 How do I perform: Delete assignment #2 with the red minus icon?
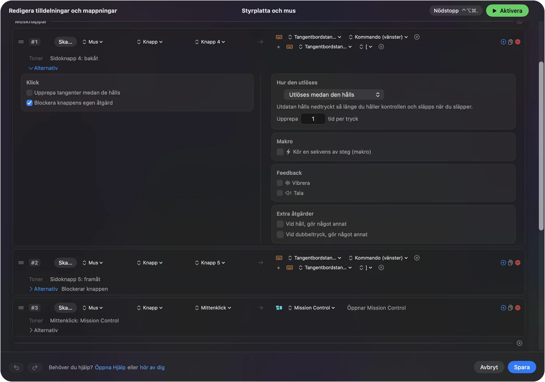pos(518,263)
